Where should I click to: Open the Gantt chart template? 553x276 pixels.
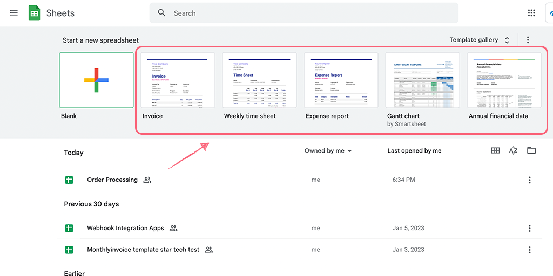pyautogui.click(x=422, y=80)
